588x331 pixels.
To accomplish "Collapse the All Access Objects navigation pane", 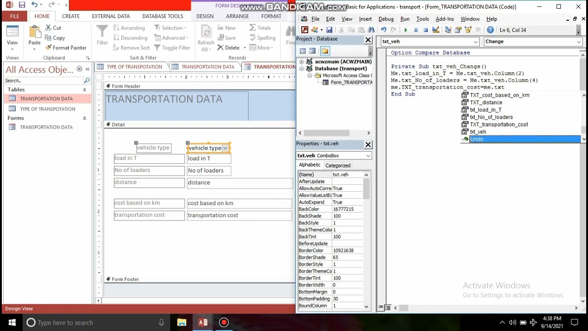I will [x=87, y=69].
